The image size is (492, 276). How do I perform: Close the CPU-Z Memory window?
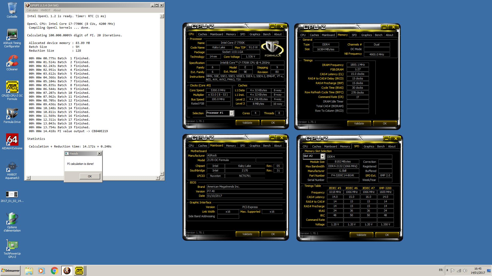[393, 27]
